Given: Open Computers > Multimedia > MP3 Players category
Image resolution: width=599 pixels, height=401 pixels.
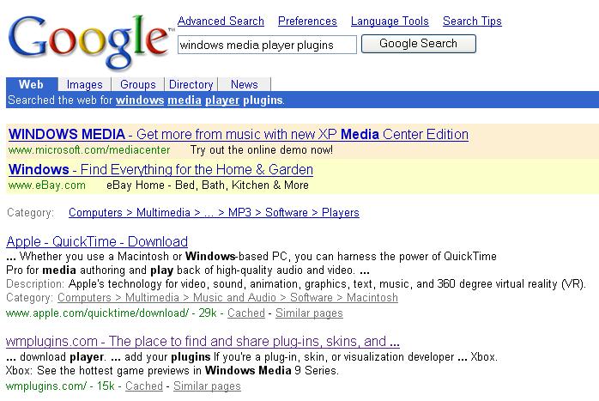Looking at the screenshot, I should coord(214,213).
